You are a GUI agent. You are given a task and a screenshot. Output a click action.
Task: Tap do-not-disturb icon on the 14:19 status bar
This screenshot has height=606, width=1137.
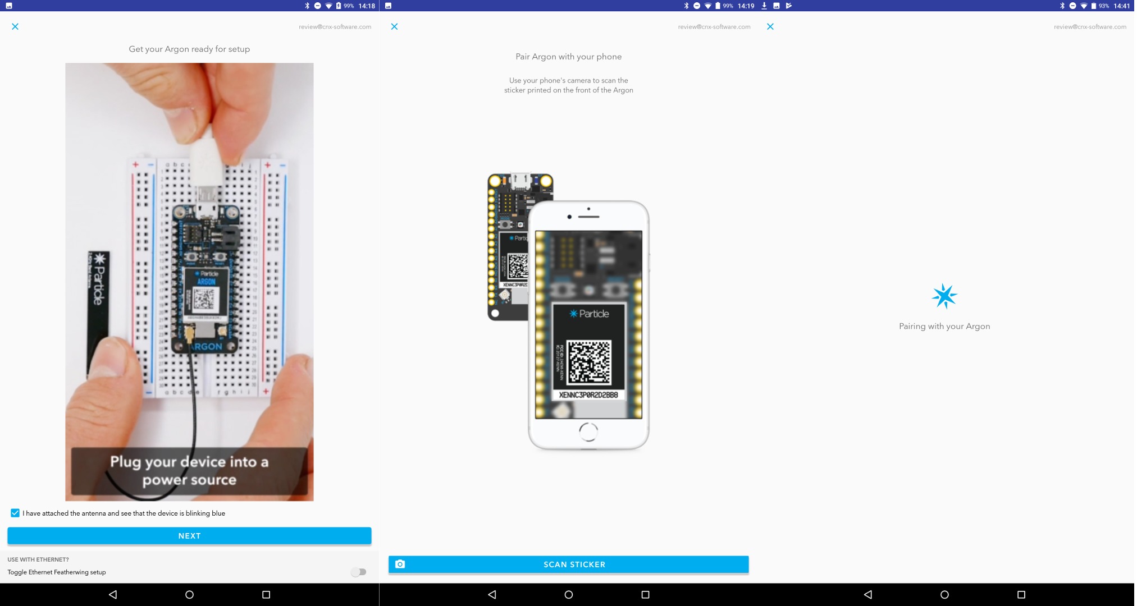[697, 6]
